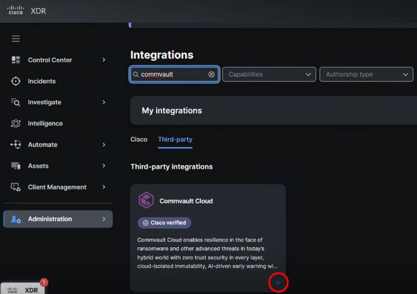Open the My integrations panel
The height and width of the screenshot is (294, 417).
tap(273, 111)
